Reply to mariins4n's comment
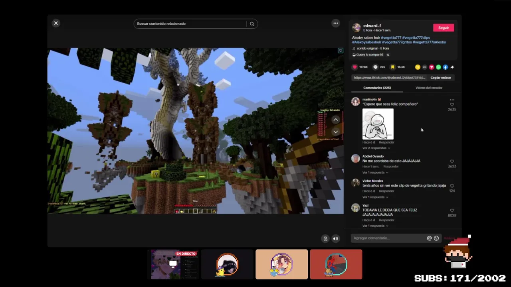The height and width of the screenshot is (287, 511). pos(386,142)
